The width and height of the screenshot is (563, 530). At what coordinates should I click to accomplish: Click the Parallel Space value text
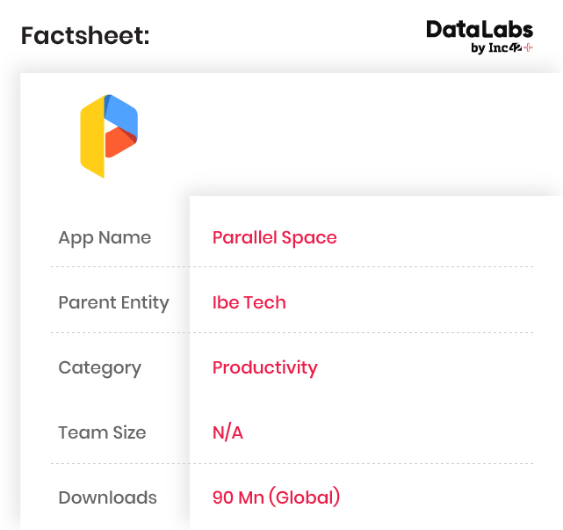coord(274,237)
